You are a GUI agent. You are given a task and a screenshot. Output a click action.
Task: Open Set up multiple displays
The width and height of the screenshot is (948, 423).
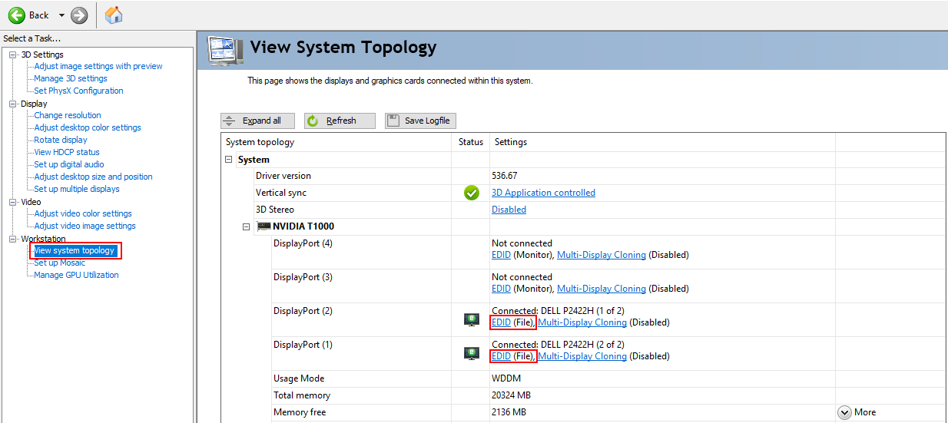pyautogui.click(x=77, y=189)
